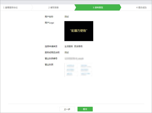The width and height of the screenshot is (152, 113).
Task: Go back with the 上一步 button
Action: tap(67, 109)
